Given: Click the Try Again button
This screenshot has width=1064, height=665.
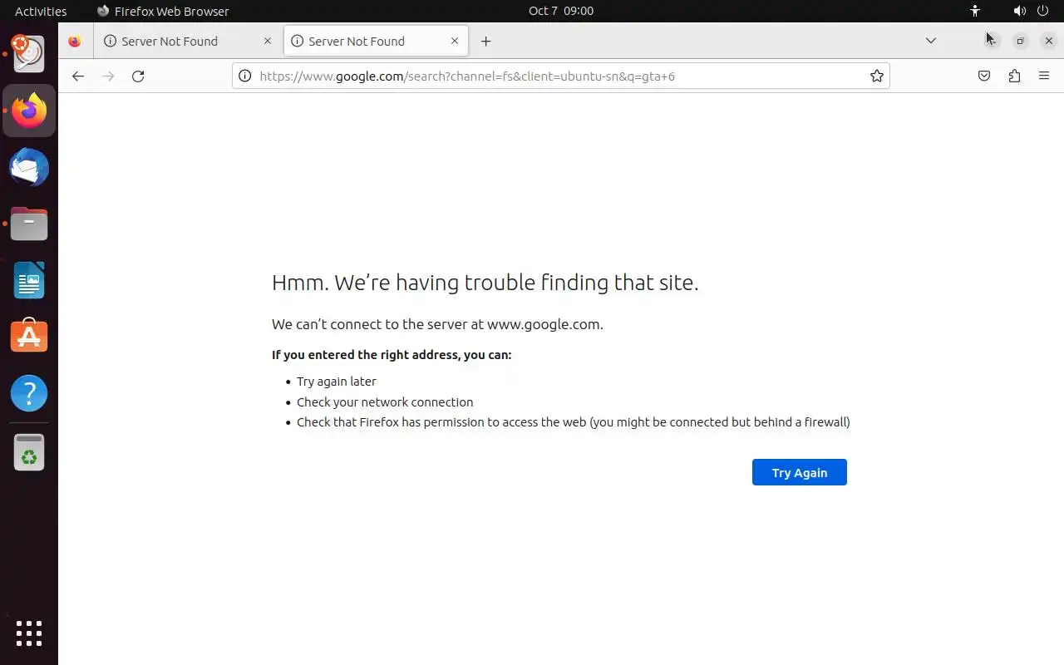Looking at the screenshot, I should click(x=800, y=472).
